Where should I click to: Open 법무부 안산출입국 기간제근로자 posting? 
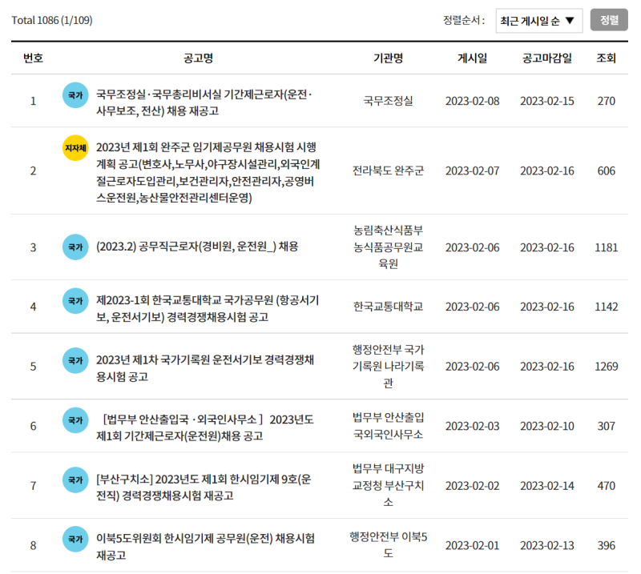point(204,427)
